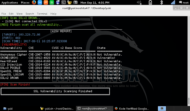Click the [A2SV REPORT] heading

61,31
